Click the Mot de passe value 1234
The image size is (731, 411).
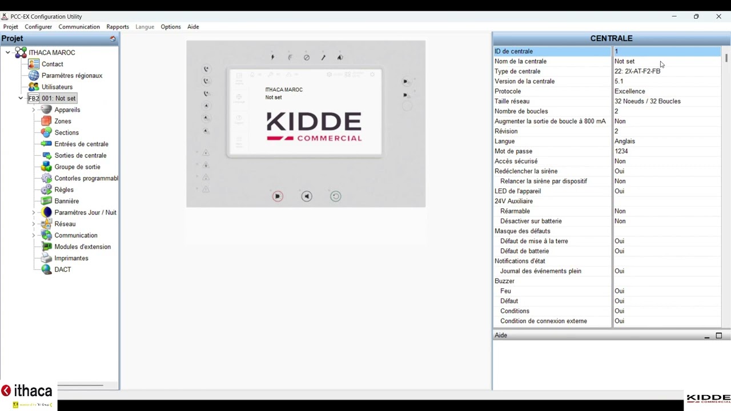tap(667, 151)
